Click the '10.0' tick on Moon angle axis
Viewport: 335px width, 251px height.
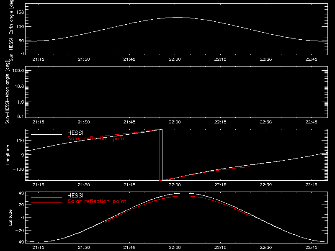coord(19,87)
